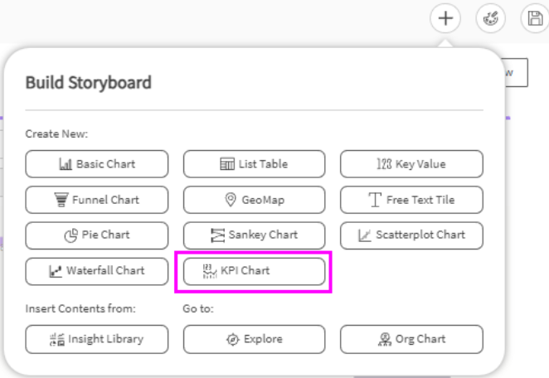Screen dimensions: 549x378
Task: Insert a Free Text Tile
Action: 411,200
